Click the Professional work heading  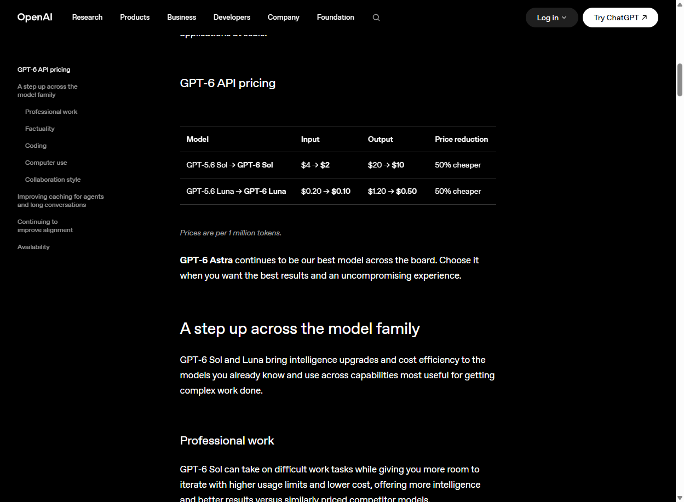click(227, 441)
